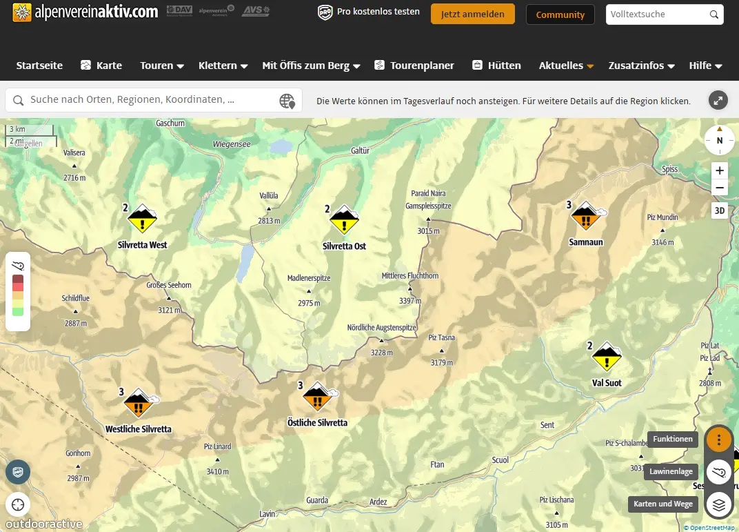Click the Samnaun avalanche danger icon
This screenshot has height=532, width=739.
pos(586,217)
